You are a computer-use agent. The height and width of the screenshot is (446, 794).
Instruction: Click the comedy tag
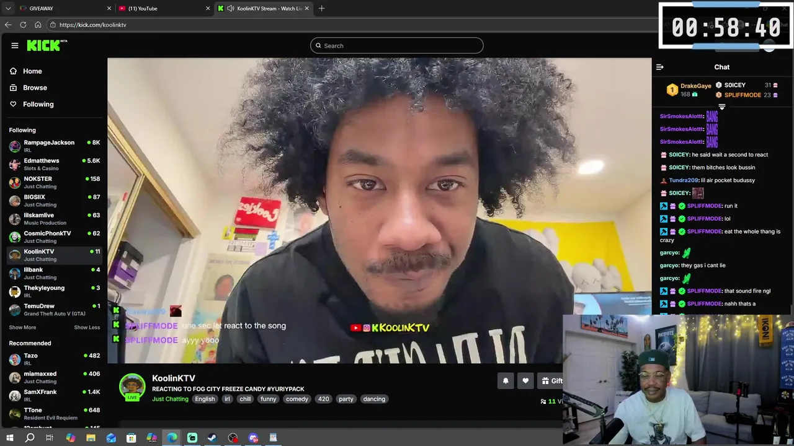tap(297, 399)
